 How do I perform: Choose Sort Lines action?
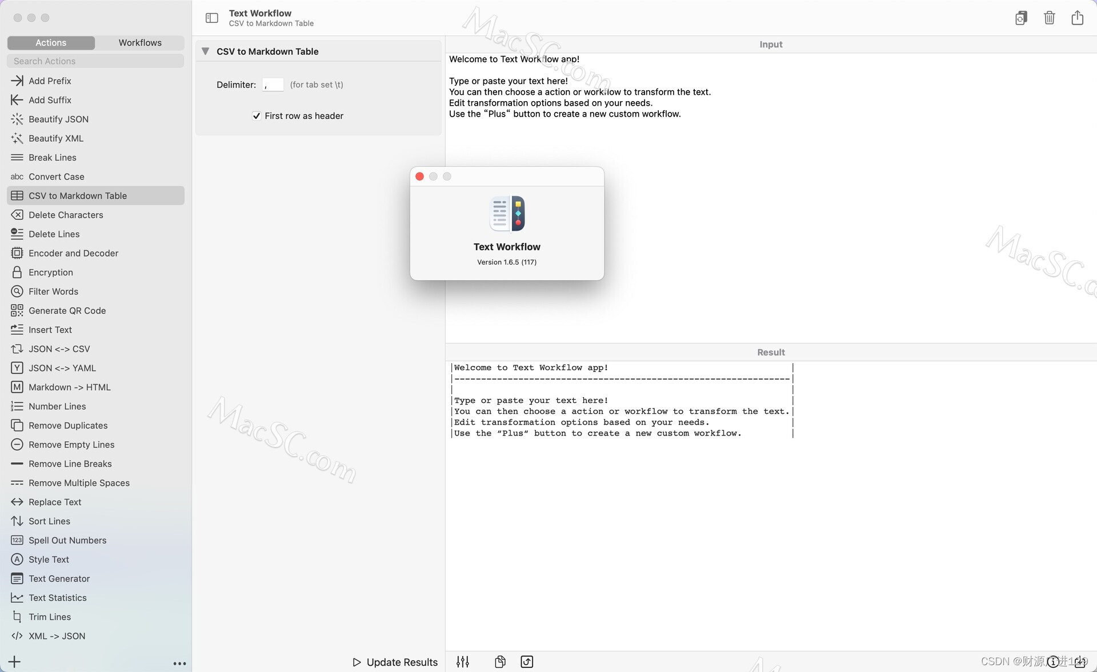[x=95, y=521]
